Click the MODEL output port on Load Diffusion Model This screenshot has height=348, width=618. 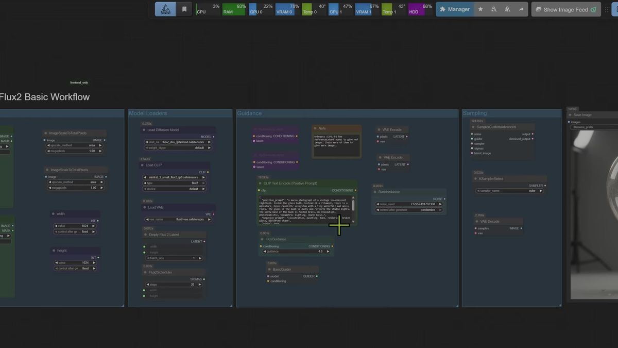(214, 137)
